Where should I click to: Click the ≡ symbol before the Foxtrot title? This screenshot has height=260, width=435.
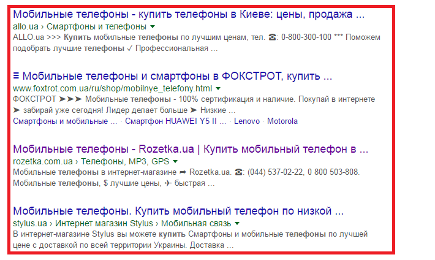coord(17,75)
